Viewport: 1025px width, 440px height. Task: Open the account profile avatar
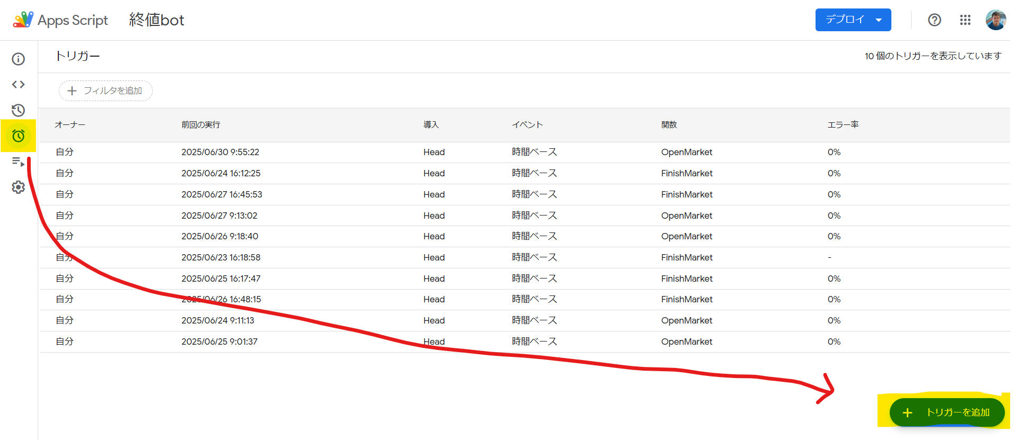coord(996,20)
